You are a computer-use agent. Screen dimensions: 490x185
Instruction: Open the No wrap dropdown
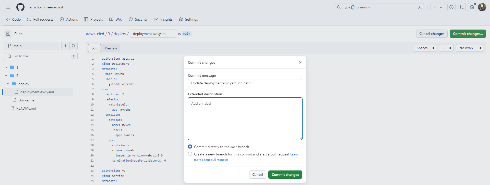coord(470,48)
